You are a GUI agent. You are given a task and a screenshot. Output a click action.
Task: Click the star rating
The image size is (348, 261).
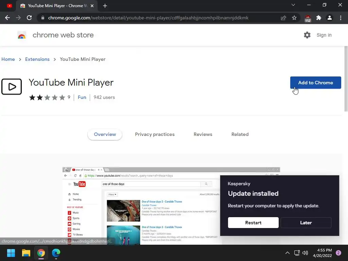coord(47,98)
